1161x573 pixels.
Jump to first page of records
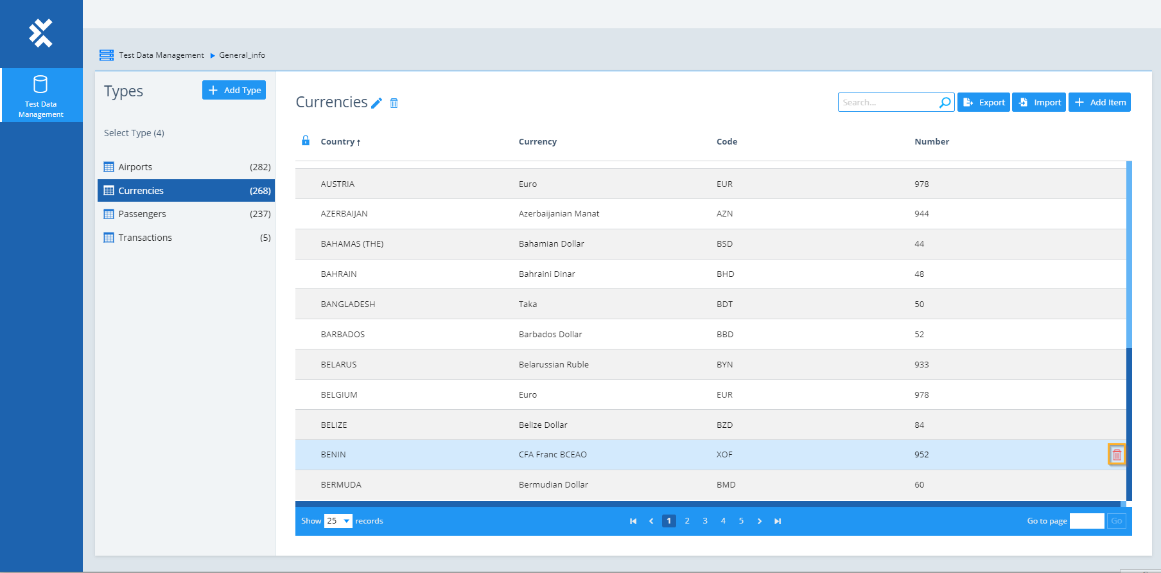pyautogui.click(x=633, y=521)
